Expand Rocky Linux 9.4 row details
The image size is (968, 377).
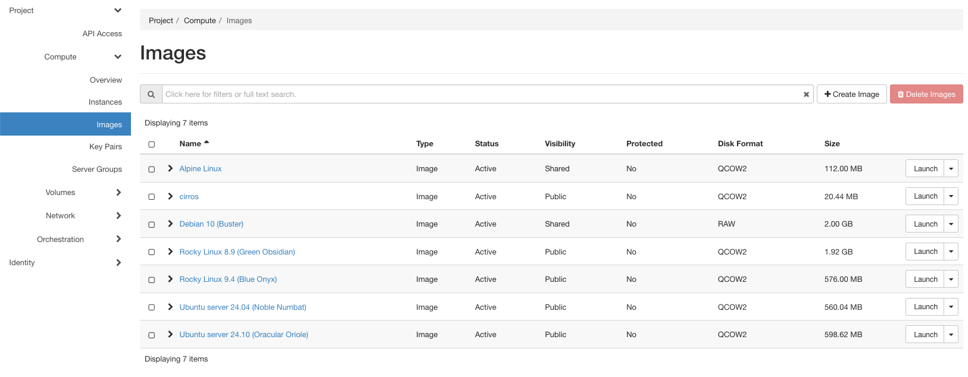click(x=170, y=279)
